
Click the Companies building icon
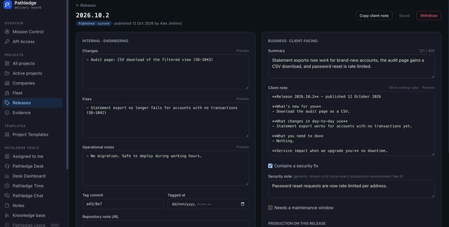click(x=7, y=83)
